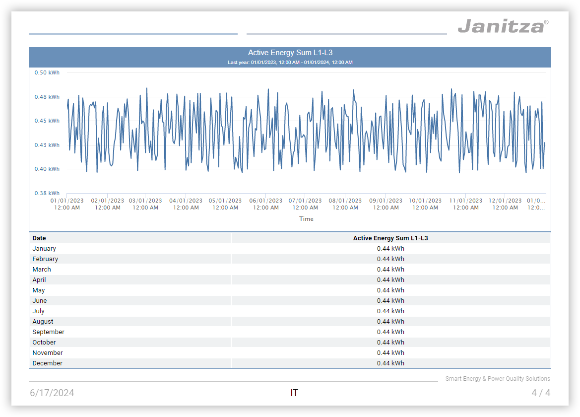Click the Active Energy Sum table column header
The height and width of the screenshot is (417, 580).
pos(390,238)
